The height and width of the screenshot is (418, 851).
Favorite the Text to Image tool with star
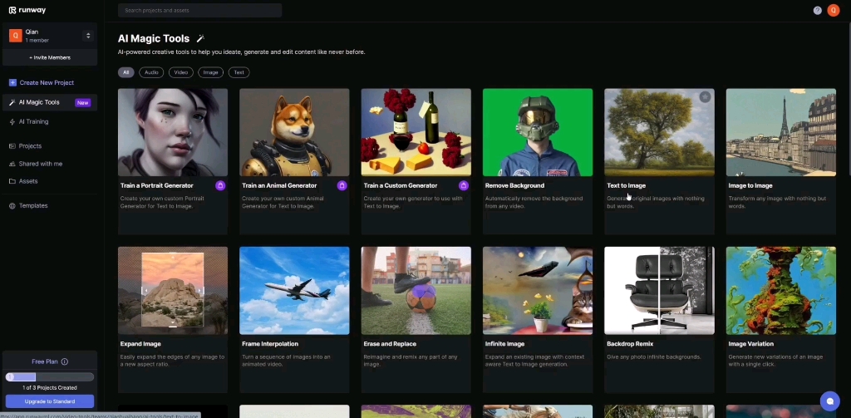pyautogui.click(x=705, y=97)
